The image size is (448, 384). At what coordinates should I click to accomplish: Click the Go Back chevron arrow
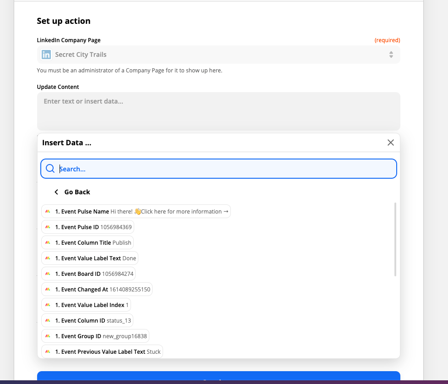[56, 192]
